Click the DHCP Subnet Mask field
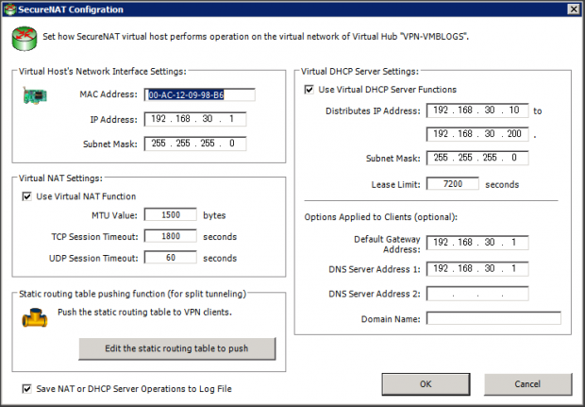 [477, 158]
